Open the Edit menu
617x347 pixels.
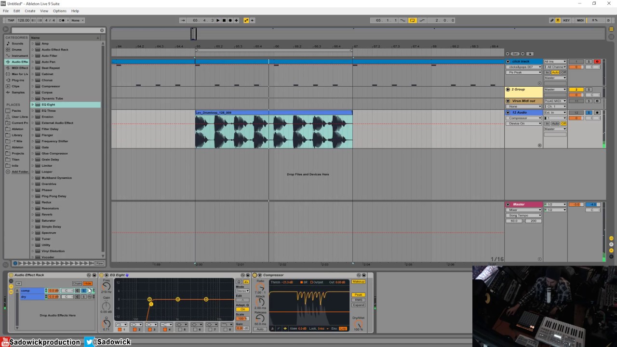point(17,11)
